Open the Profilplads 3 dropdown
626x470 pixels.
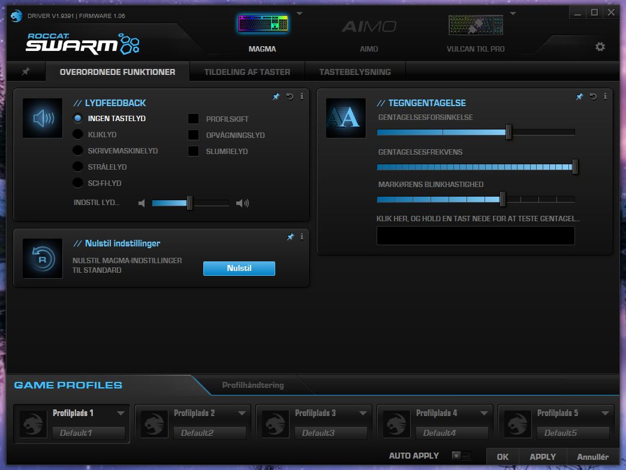[x=363, y=413]
